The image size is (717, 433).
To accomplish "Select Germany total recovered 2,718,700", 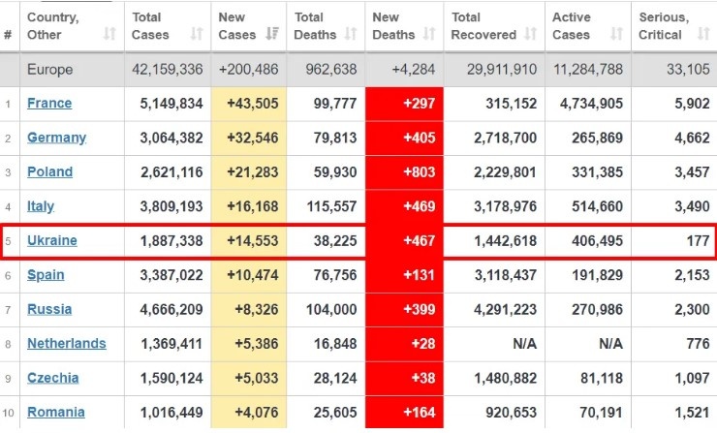I will (505, 138).
